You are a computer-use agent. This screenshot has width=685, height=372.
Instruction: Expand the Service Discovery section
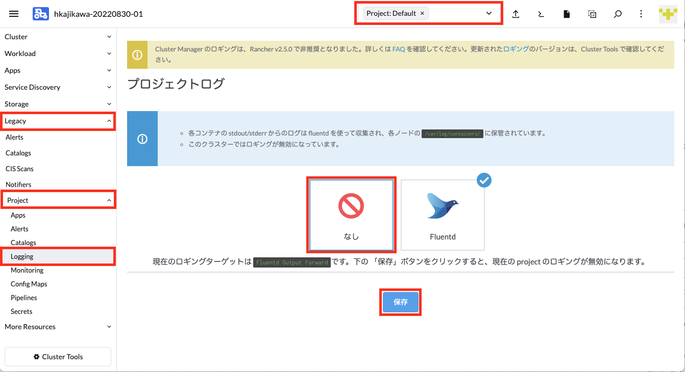[x=58, y=87]
